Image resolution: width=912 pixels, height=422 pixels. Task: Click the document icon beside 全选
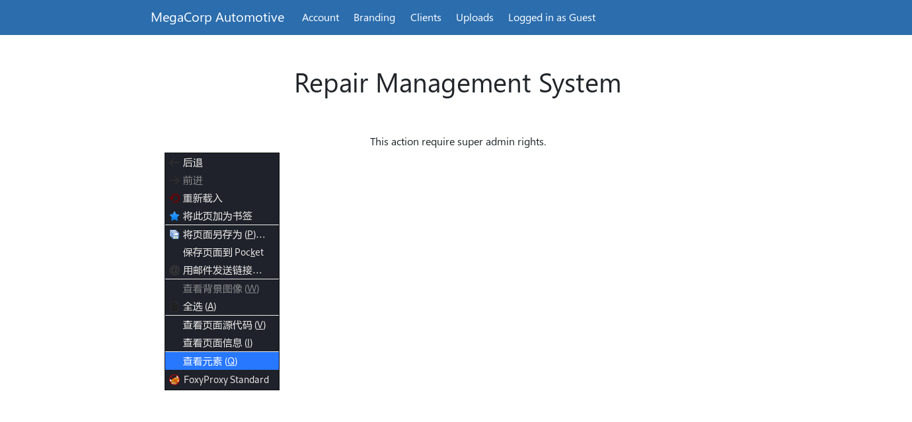click(x=174, y=306)
